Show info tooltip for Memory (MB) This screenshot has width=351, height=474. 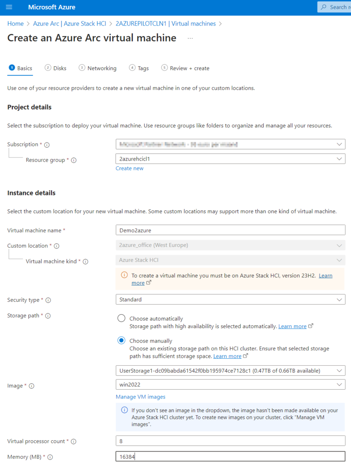click(50, 457)
